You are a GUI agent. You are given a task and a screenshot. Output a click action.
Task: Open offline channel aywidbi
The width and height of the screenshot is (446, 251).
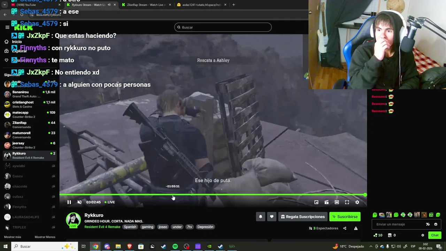point(30,166)
